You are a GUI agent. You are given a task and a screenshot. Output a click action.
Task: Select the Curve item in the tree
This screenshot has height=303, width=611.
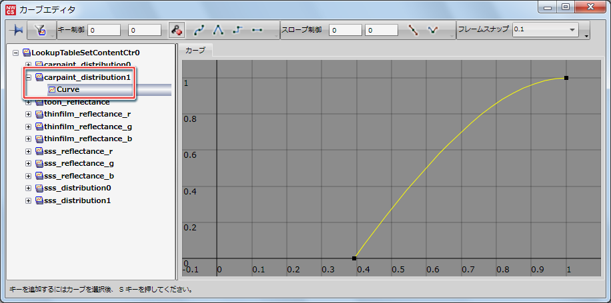[68, 89]
